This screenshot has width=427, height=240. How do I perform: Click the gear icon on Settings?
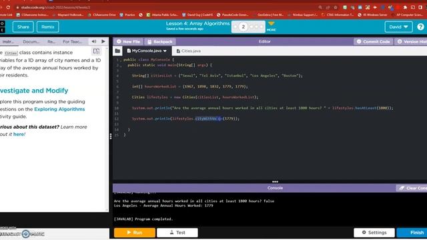364,233
